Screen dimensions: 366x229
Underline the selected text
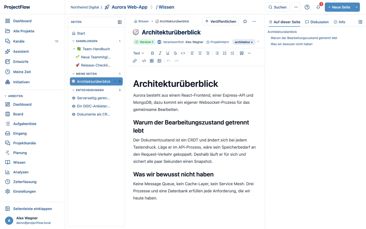click(x=168, y=53)
